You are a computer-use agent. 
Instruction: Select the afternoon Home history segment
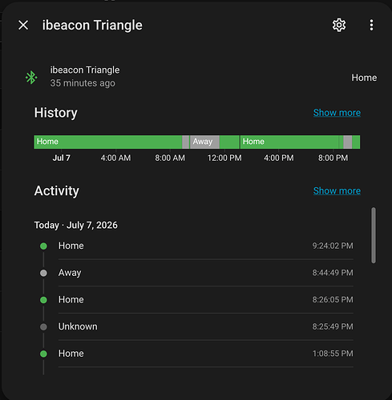289,142
